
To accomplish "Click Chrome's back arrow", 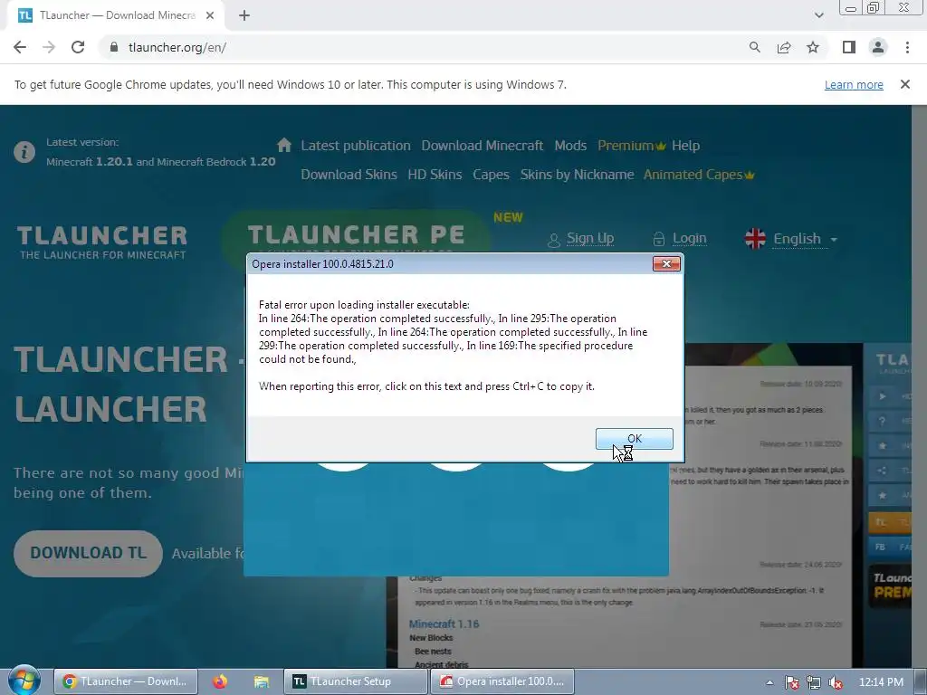I will (20, 47).
